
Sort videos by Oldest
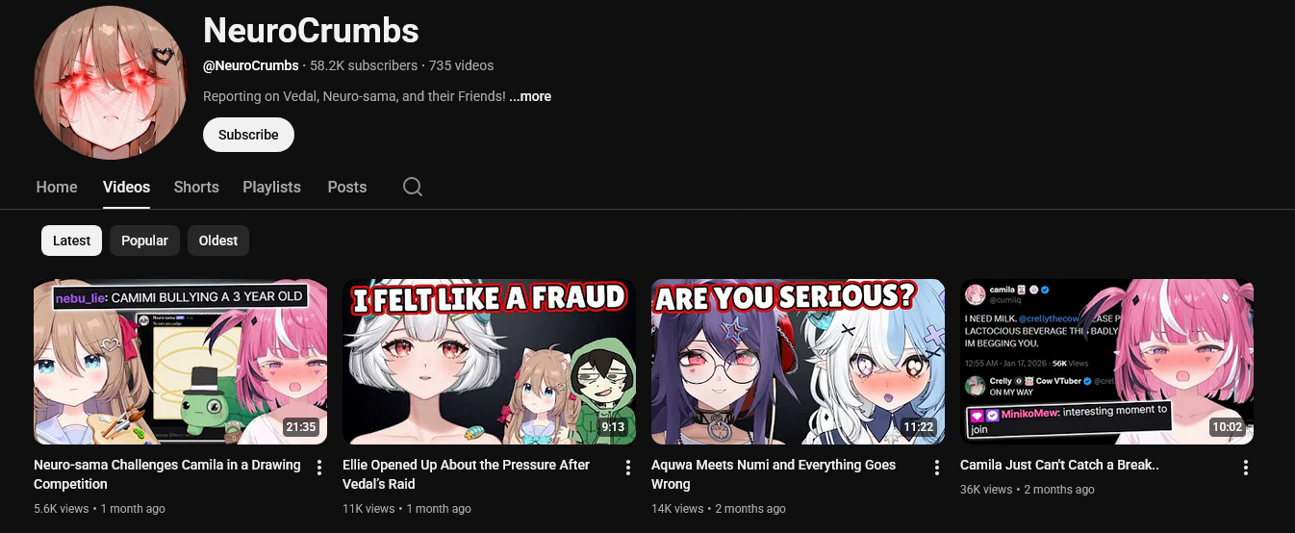[218, 241]
